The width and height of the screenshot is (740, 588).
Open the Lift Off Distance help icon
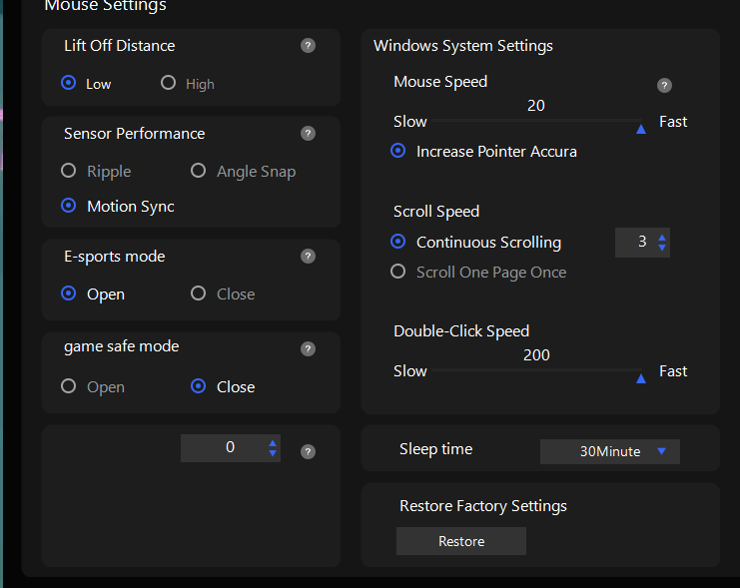(x=308, y=46)
